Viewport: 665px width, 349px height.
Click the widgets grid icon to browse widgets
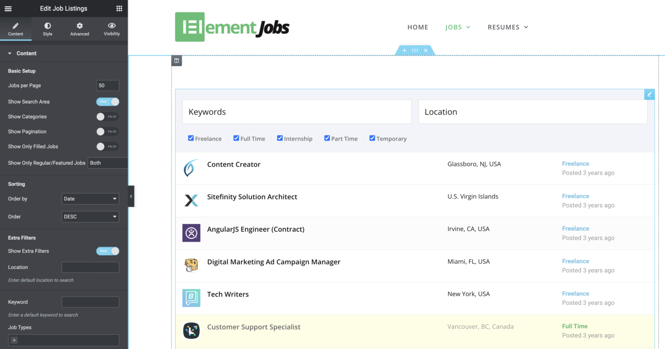119,8
